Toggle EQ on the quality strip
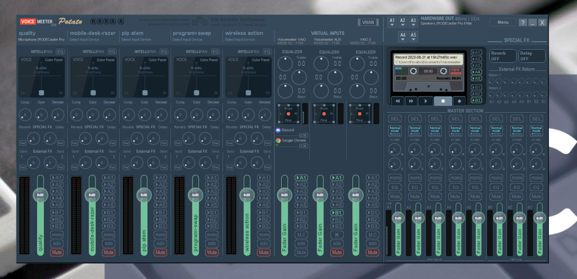Viewport: 577px width, 279px height. click(x=60, y=52)
